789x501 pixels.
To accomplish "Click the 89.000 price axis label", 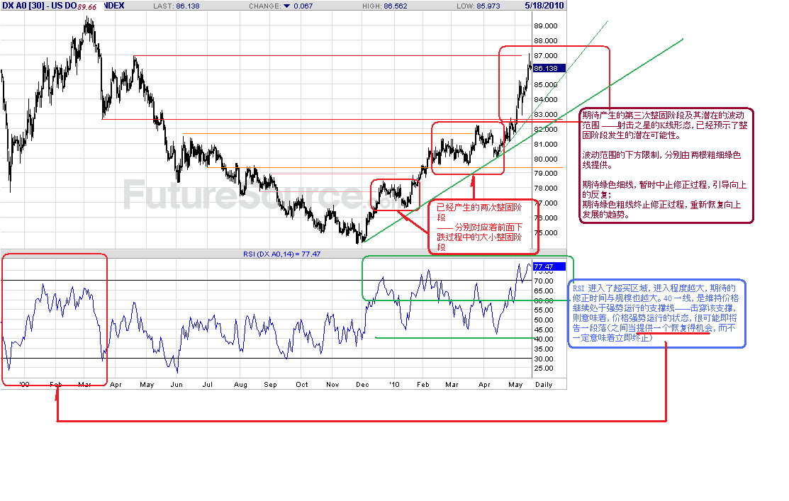I will (546, 26).
